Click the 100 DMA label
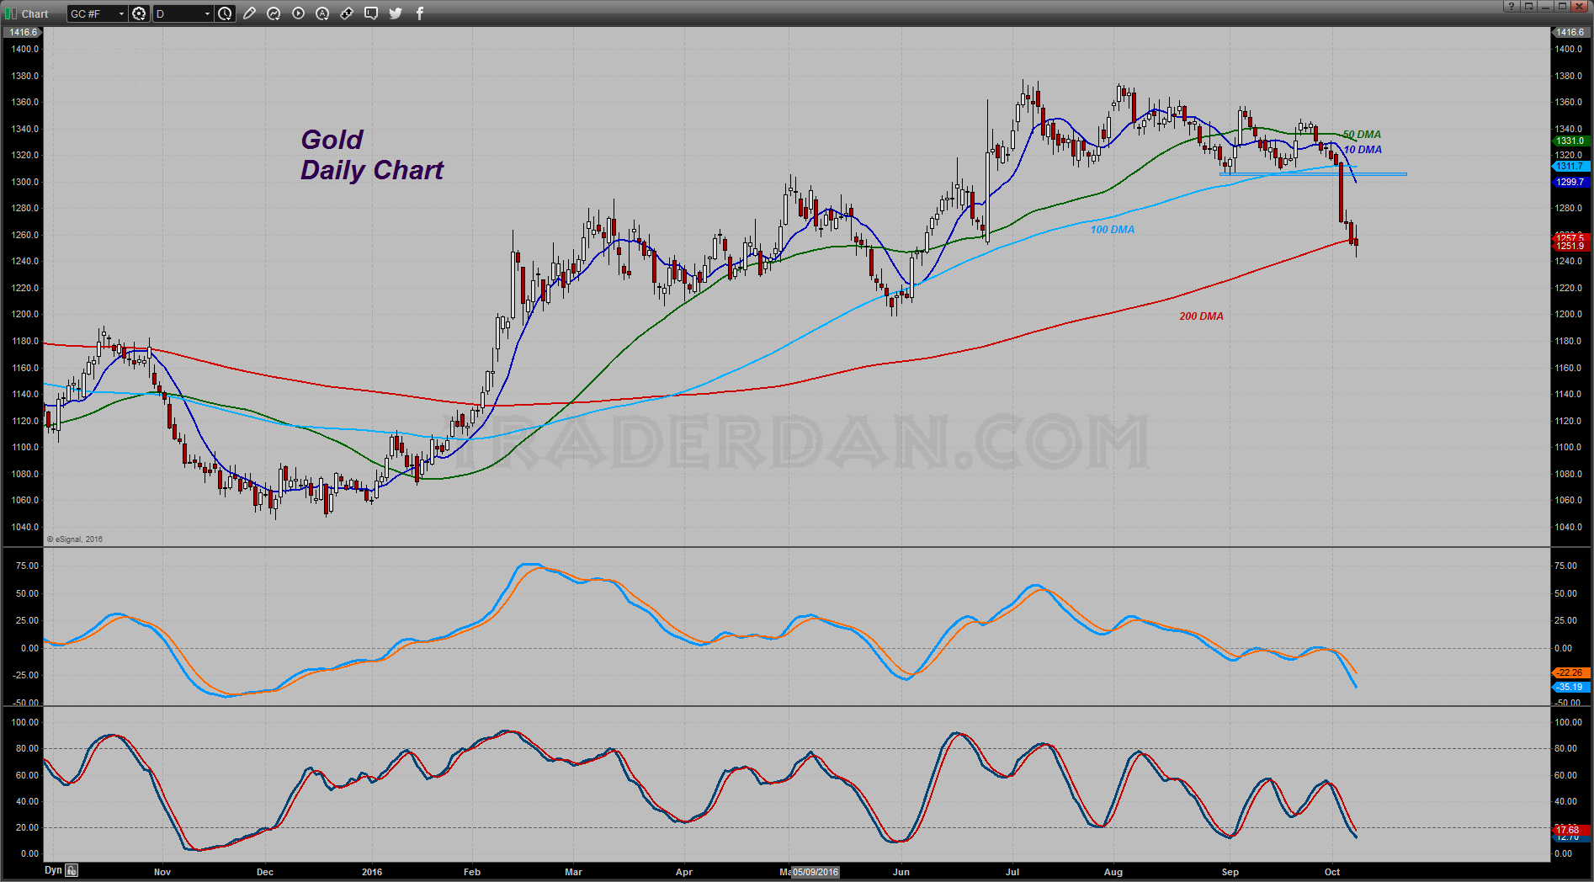Viewport: 1594px width, 882px height. click(x=1113, y=230)
